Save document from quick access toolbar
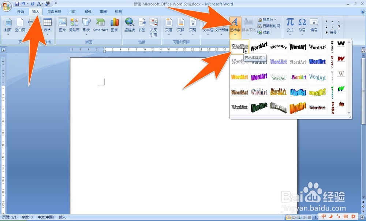Screen dimensions: 366x221 point(17,4)
